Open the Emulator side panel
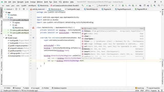Viewport: 164px width, 92px height. [163, 63]
